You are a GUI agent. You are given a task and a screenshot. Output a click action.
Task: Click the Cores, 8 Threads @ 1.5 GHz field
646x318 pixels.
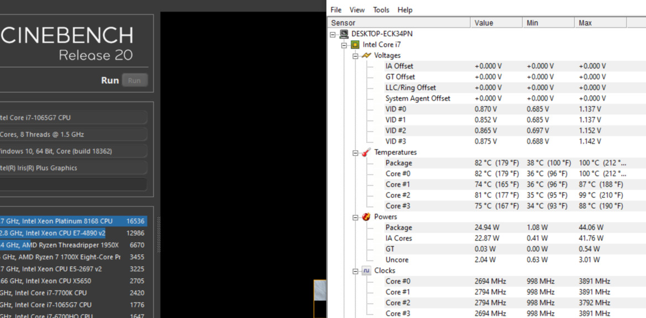click(x=73, y=135)
